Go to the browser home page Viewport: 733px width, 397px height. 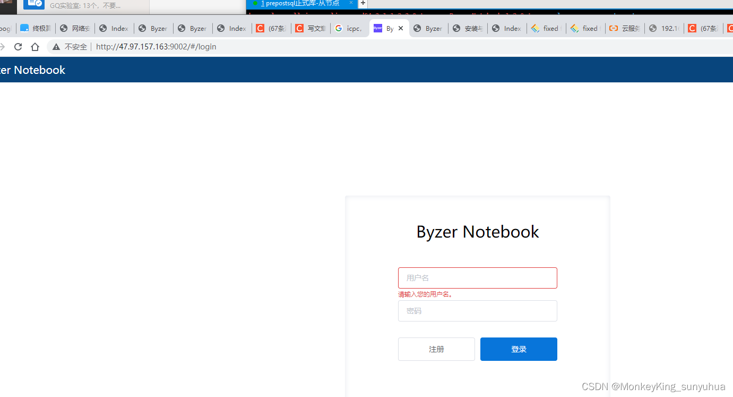click(35, 47)
